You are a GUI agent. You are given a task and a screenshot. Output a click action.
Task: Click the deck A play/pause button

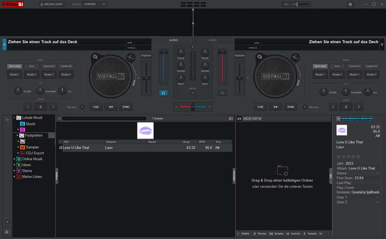tap(111, 107)
